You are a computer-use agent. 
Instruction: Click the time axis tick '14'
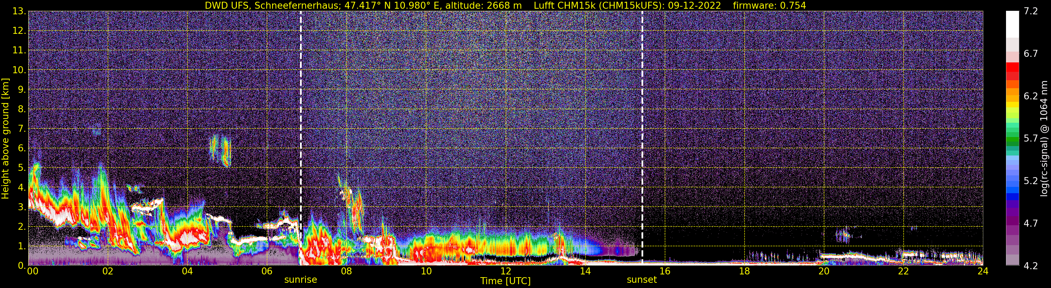pos(585,271)
